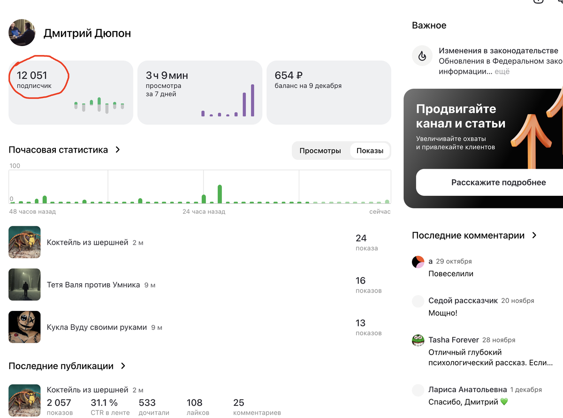Click the 108 лайков stat

click(198, 407)
